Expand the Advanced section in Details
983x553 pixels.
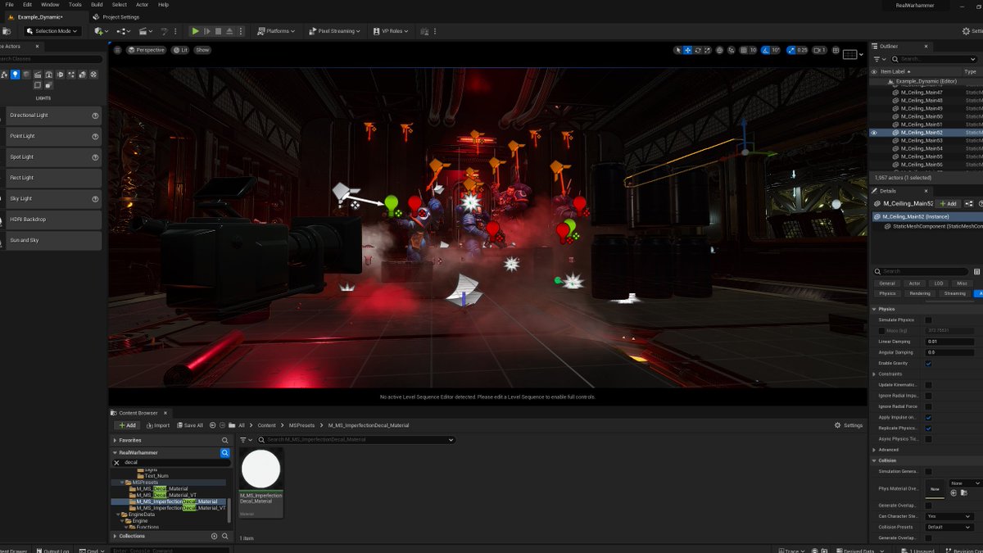click(874, 449)
